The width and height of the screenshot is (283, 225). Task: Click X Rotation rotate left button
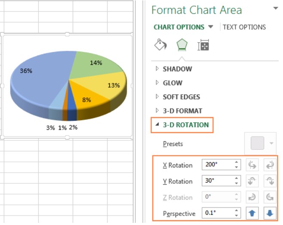tap(252, 165)
